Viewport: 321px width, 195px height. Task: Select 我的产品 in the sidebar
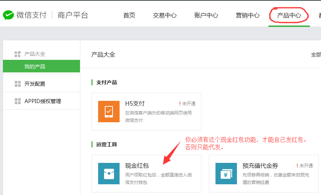click(x=35, y=66)
